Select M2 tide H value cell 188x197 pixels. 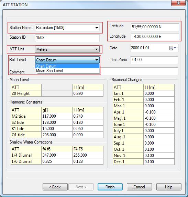(88, 116)
